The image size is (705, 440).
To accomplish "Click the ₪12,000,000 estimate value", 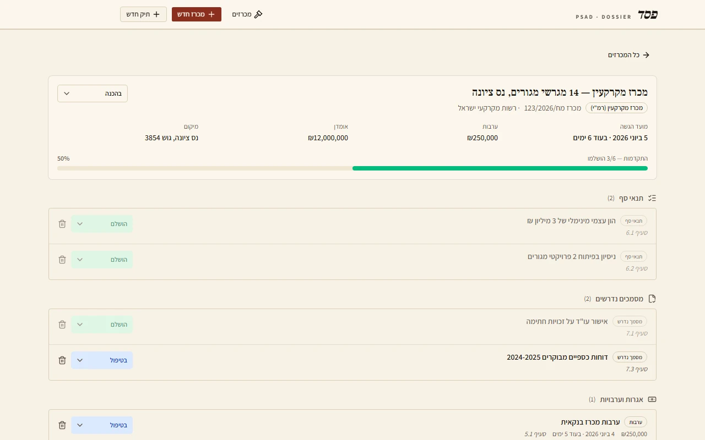I will 328,138.
